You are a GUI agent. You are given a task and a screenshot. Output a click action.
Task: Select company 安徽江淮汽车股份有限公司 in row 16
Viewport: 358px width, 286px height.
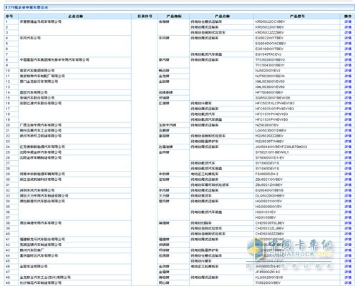(41, 104)
